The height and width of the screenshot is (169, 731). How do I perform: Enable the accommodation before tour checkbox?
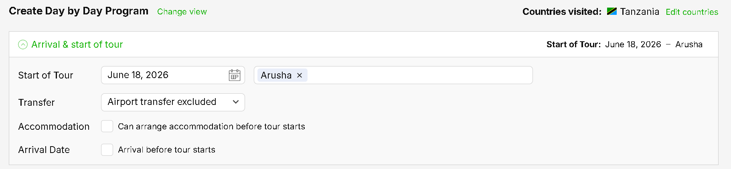click(x=107, y=127)
